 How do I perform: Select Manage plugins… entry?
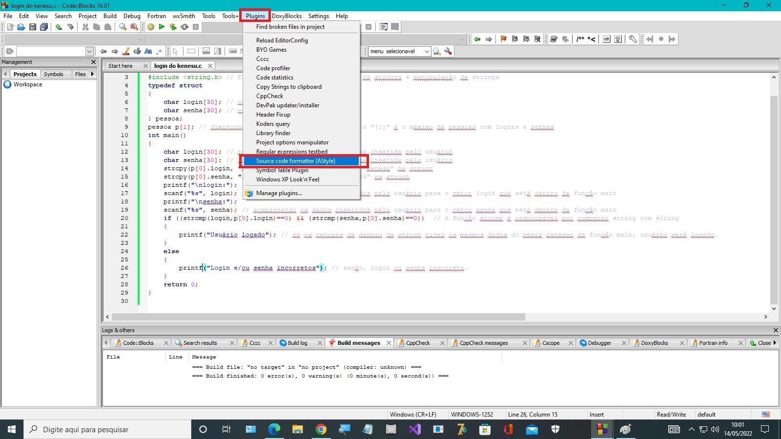[301, 193]
